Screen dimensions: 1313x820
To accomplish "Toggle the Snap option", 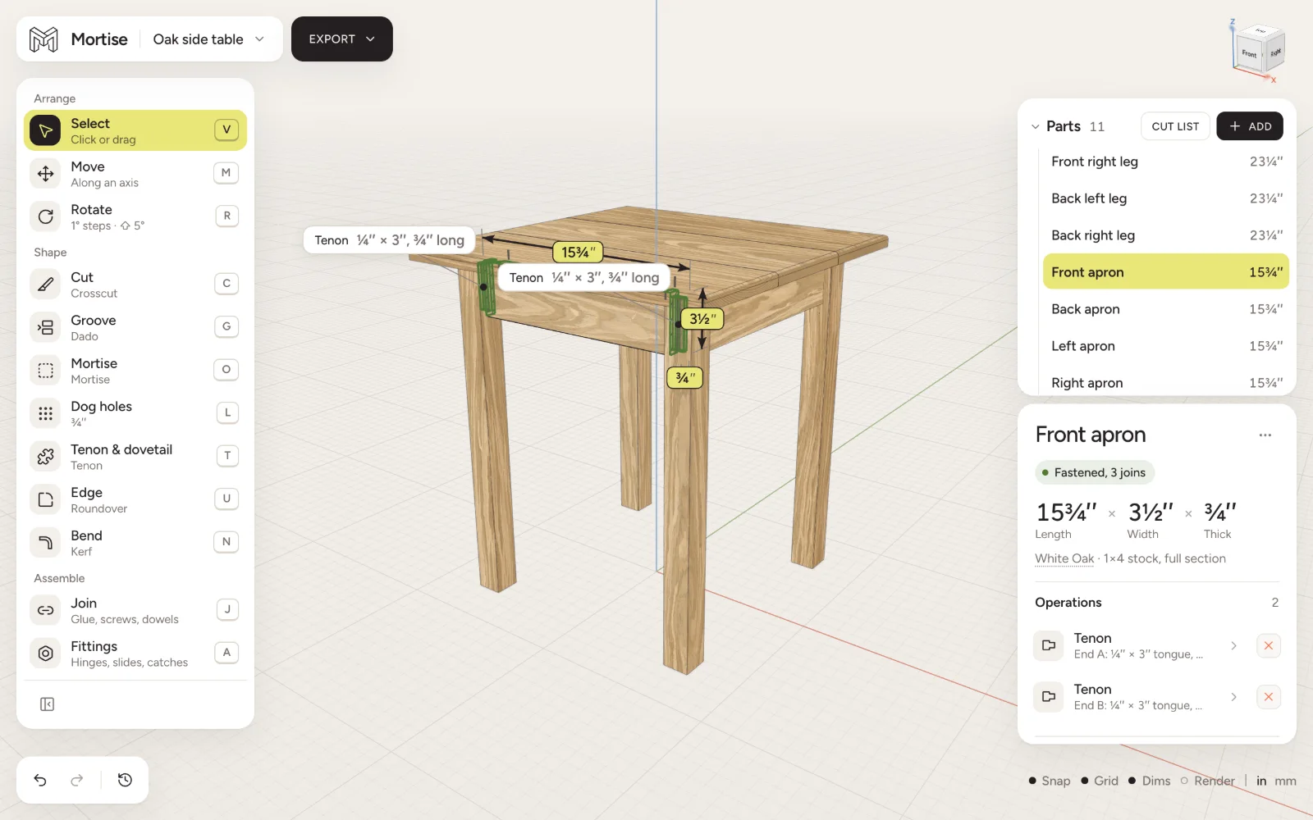I will [1050, 781].
